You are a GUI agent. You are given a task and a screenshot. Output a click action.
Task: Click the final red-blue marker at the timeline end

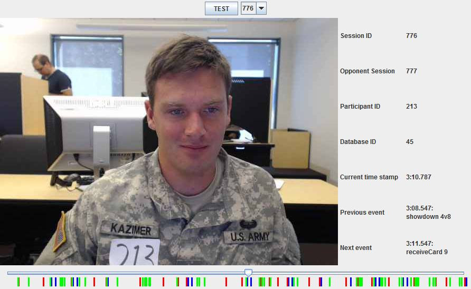(466, 282)
